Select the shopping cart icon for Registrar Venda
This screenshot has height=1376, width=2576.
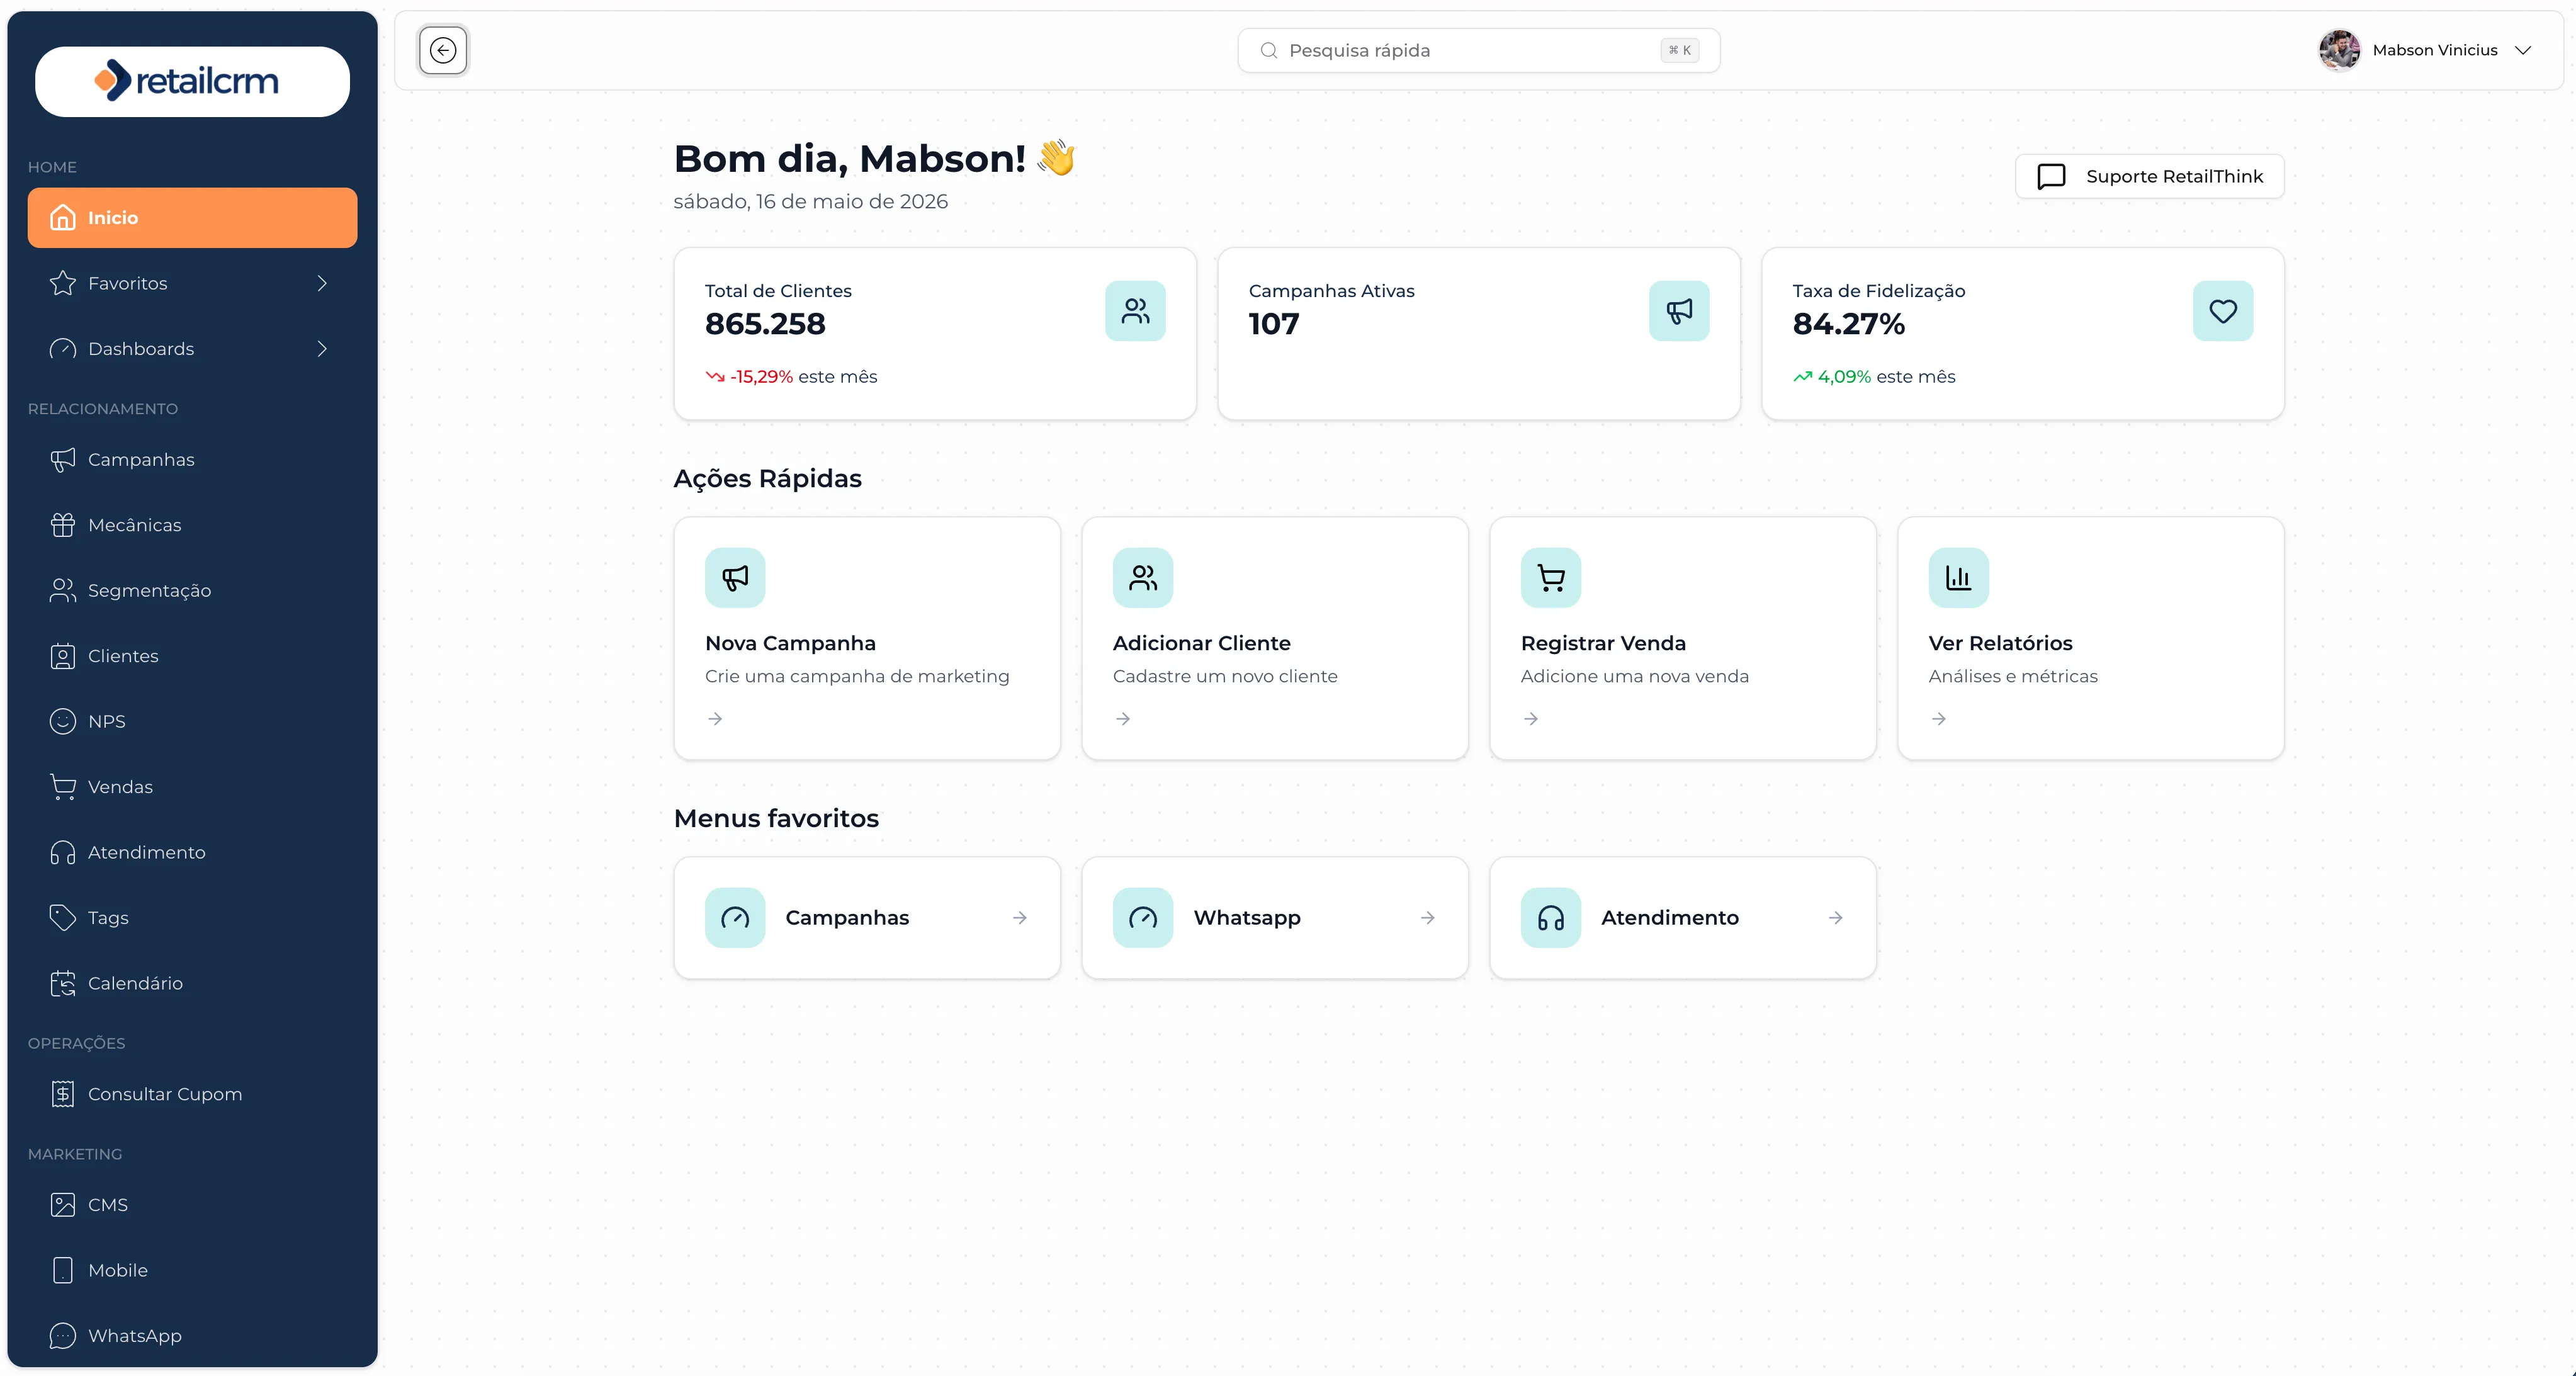(x=1551, y=578)
